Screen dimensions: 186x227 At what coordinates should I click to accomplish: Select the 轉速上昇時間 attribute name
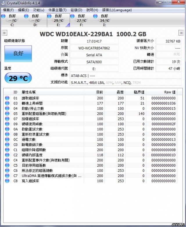point(32,103)
